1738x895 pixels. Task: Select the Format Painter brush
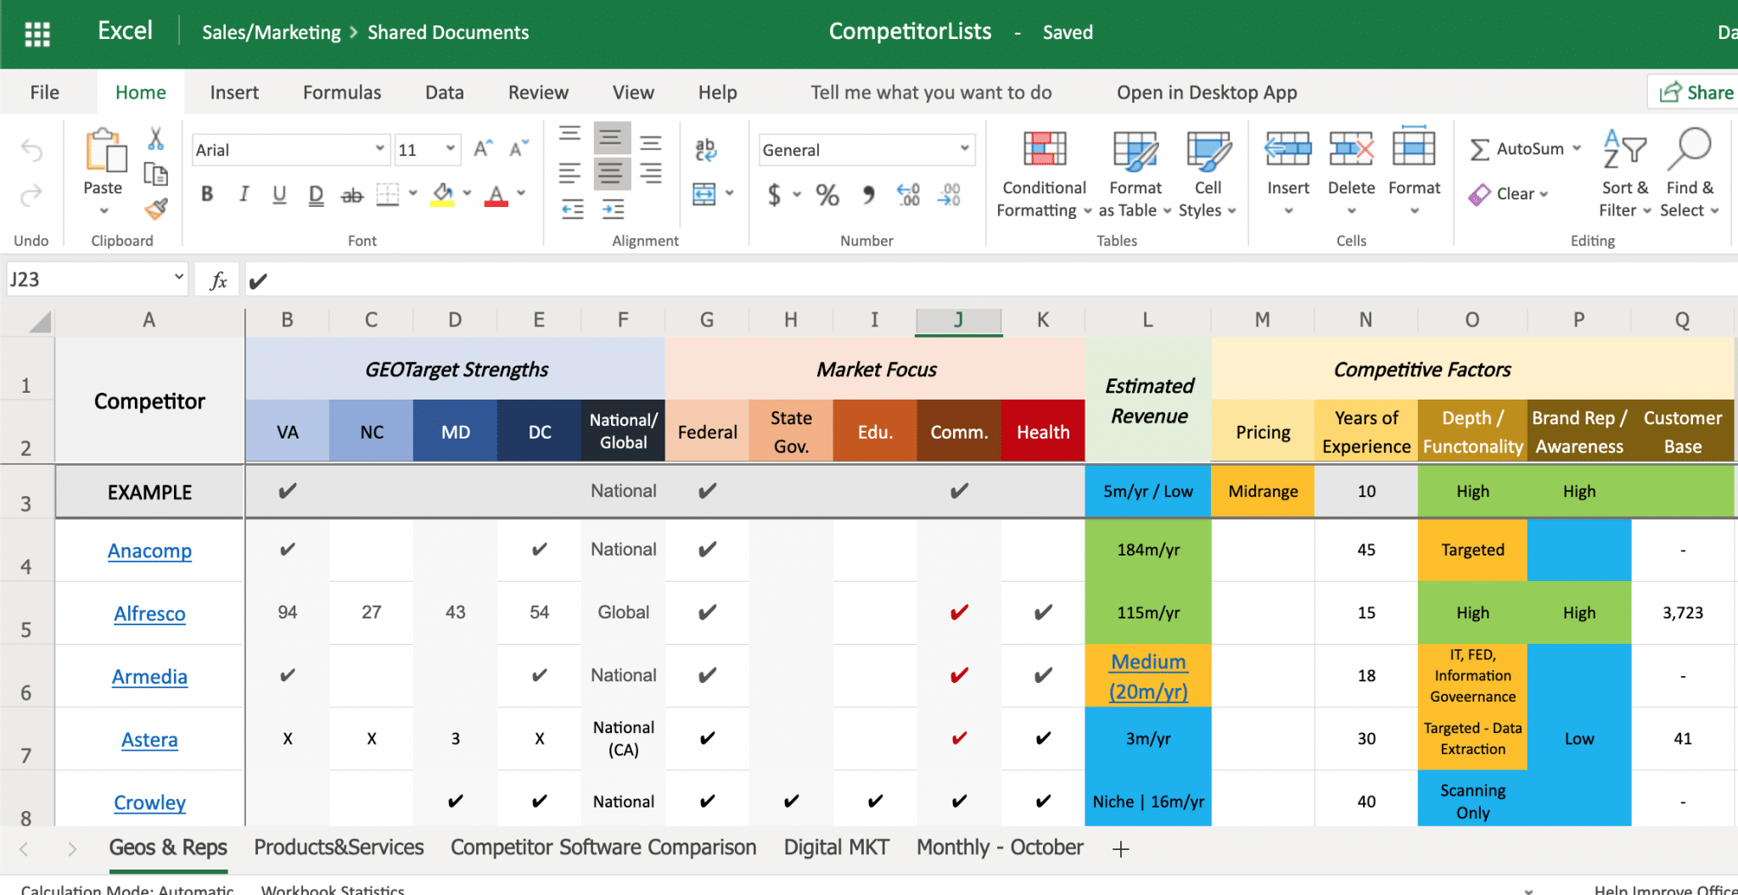tap(156, 209)
